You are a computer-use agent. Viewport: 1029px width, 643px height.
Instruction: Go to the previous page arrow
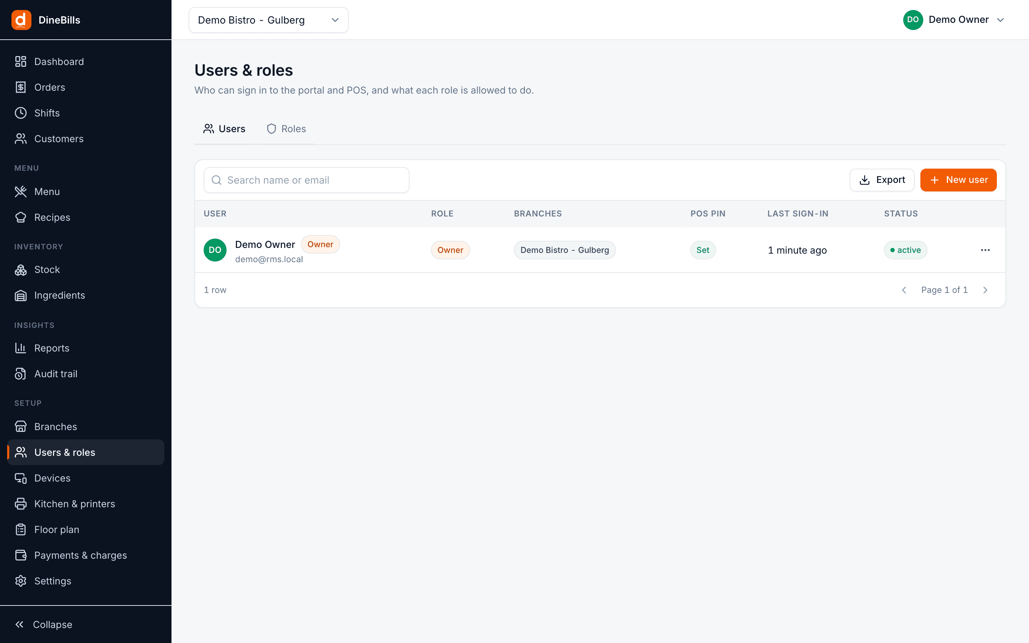point(904,290)
